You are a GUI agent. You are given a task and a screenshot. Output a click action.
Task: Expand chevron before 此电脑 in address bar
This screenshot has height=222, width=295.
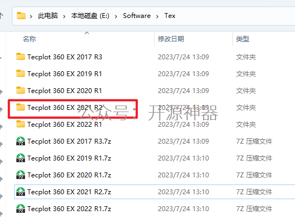[31, 16]
